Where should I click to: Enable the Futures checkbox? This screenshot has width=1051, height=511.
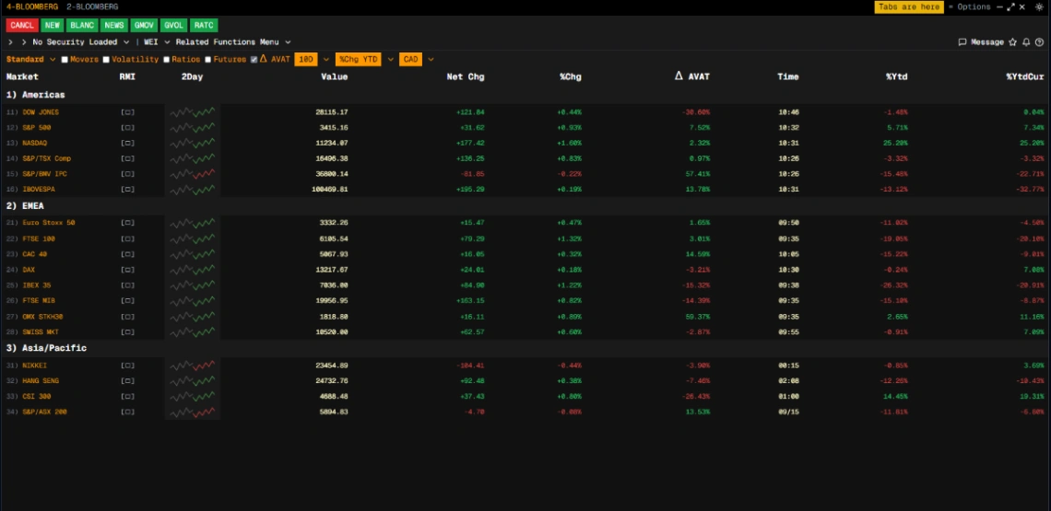tap(207, 60)
